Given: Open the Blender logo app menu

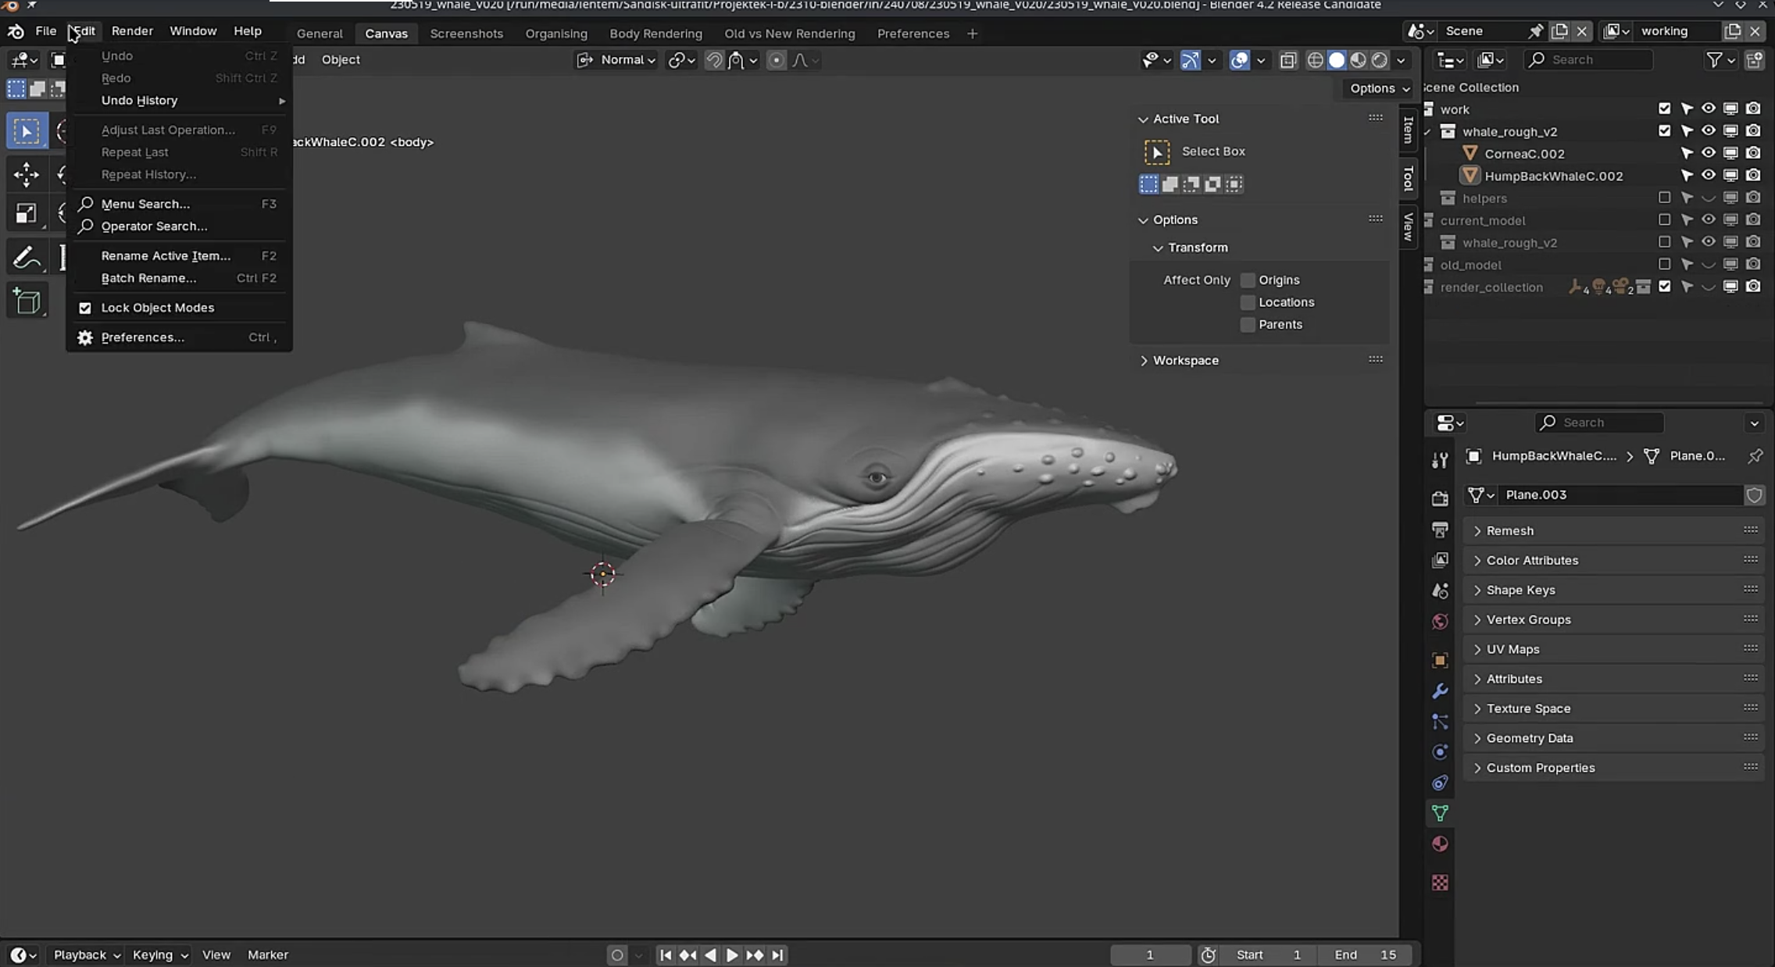Looking at the screenshot, I should pos(16,31).
